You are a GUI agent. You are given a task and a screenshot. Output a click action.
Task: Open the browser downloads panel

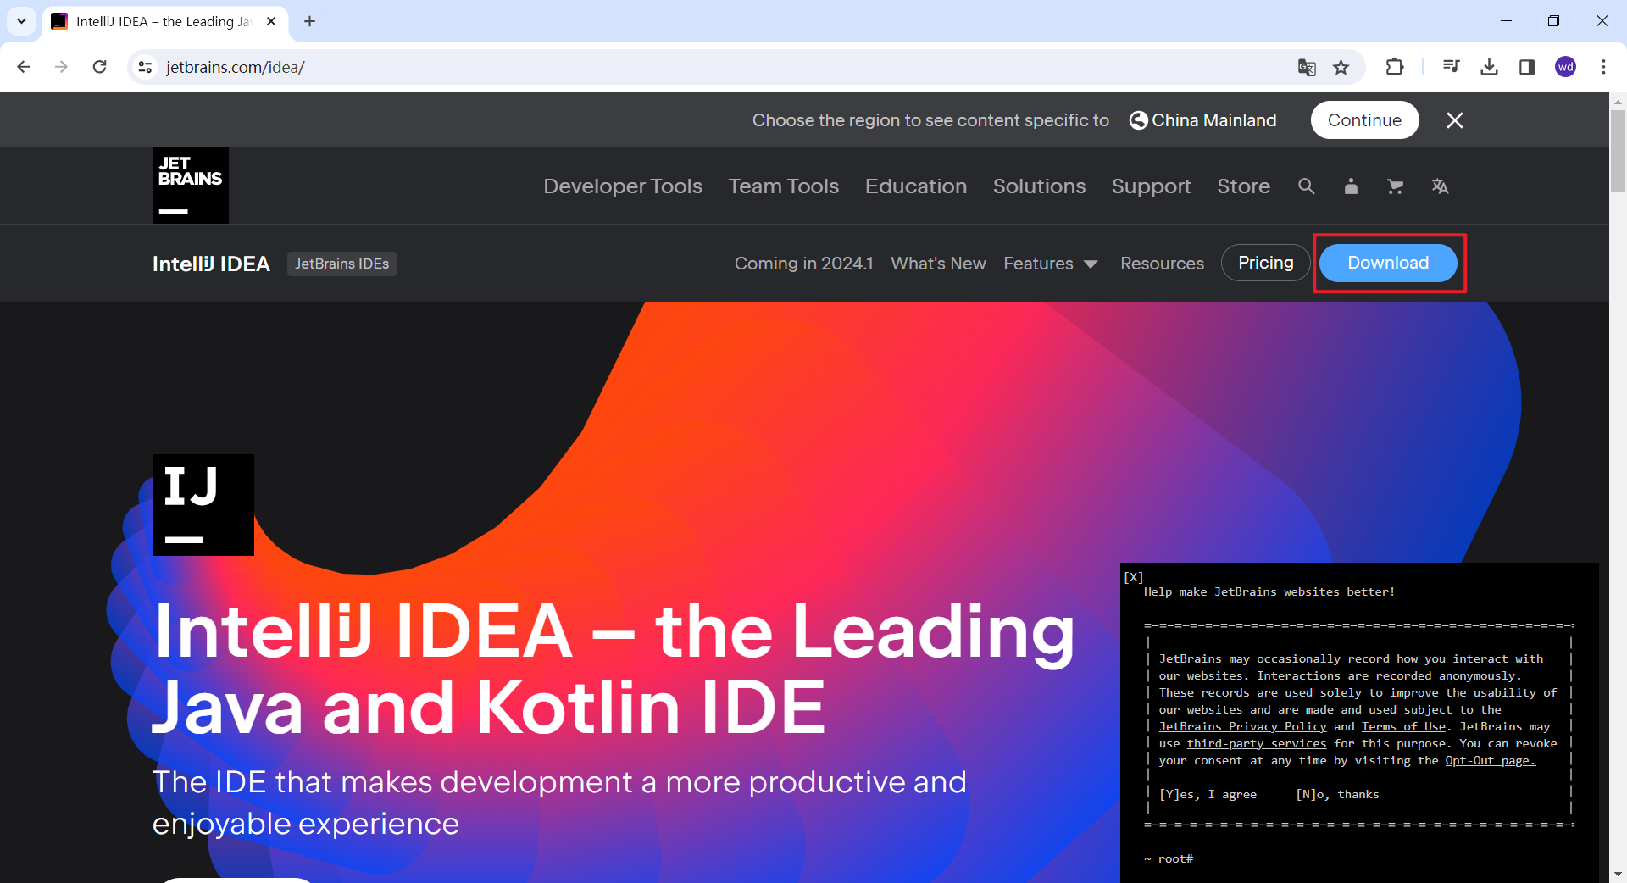pyautogui.click(x=1489, y=67)
